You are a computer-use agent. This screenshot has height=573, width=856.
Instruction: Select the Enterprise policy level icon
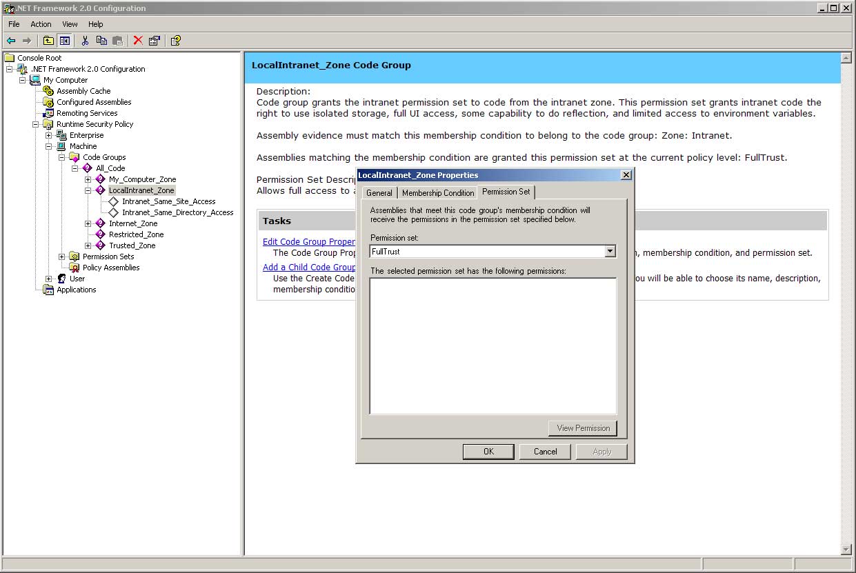61,135
